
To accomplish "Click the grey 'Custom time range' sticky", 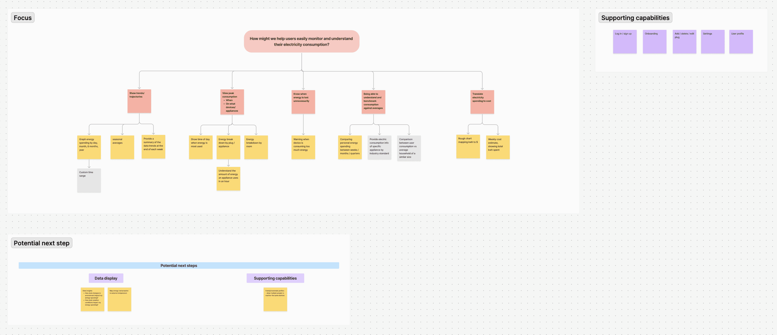I will (89, 180).
